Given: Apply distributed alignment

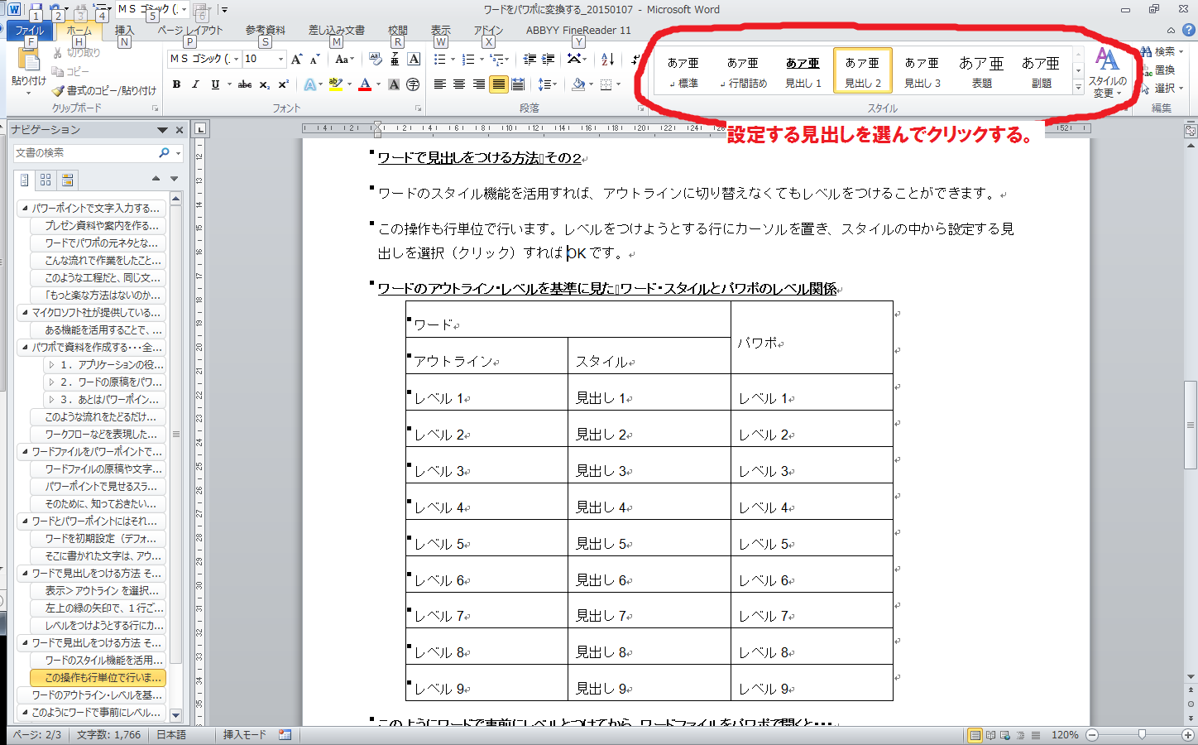Looking at the screenshot, I should [x=518, y=84].
